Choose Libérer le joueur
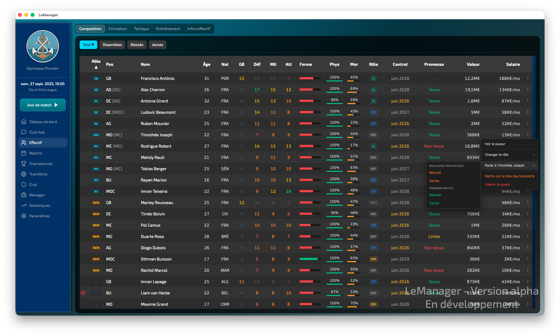Viewport: 560px width, 336px height. (x=510, y=184)
